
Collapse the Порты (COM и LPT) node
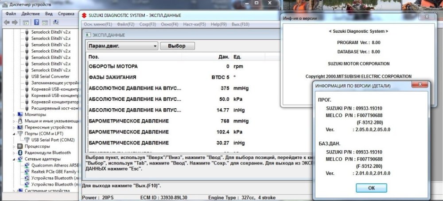click(x=14, y=133)
